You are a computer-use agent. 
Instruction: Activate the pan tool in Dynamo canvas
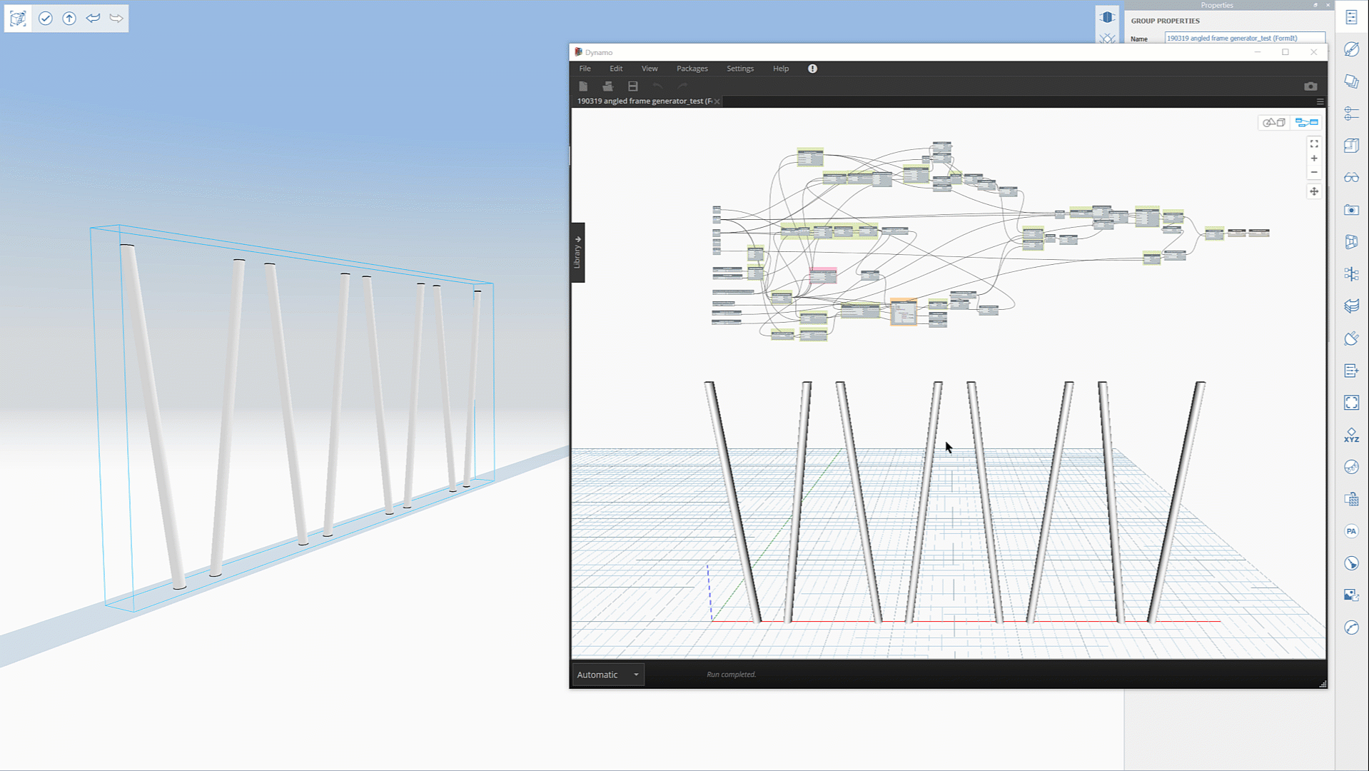1314,191
